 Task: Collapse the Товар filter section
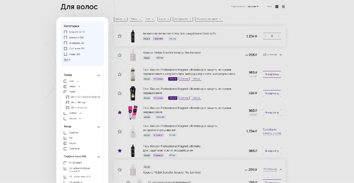point(99,127)
